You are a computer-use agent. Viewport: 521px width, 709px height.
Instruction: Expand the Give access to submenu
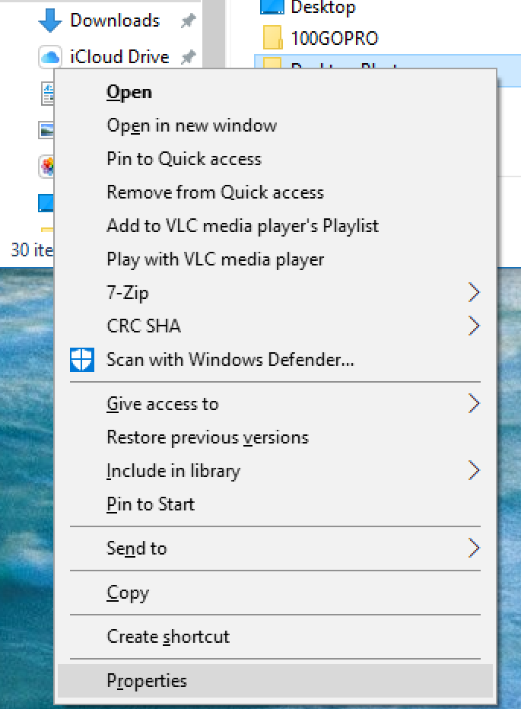point(275,404)
